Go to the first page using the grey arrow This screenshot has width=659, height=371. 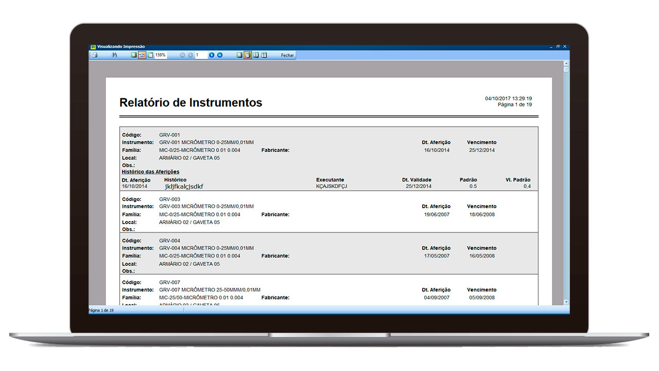coord(182,55)
